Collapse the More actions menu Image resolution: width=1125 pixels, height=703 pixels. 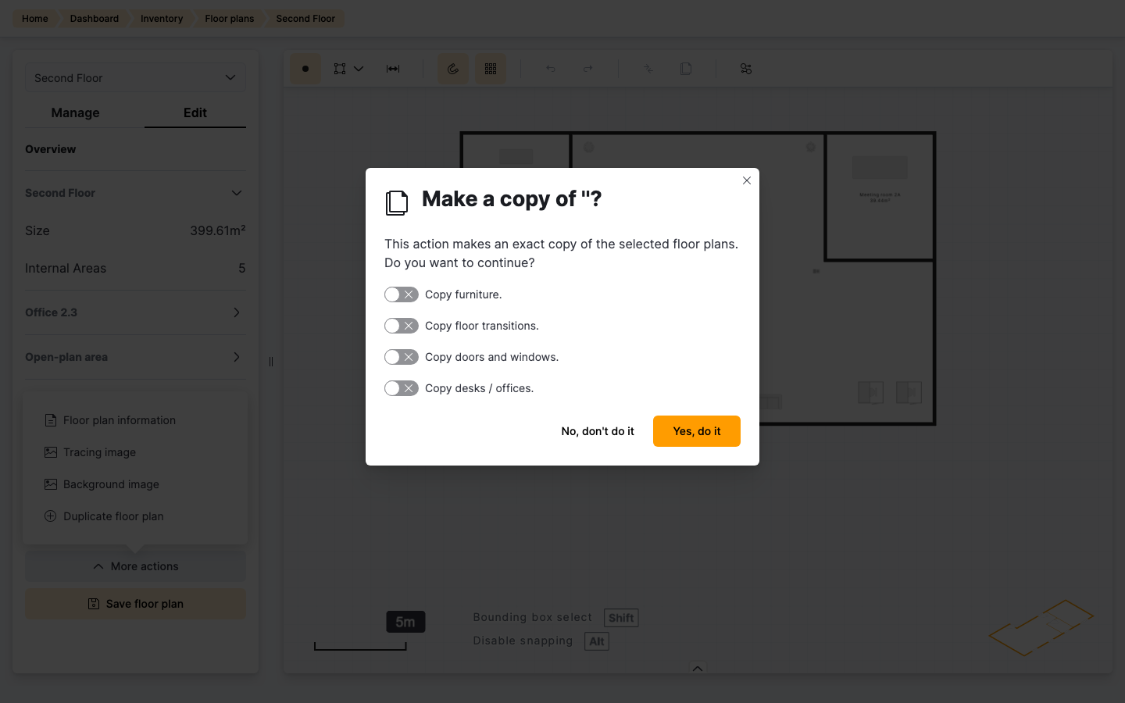(135, 566)
